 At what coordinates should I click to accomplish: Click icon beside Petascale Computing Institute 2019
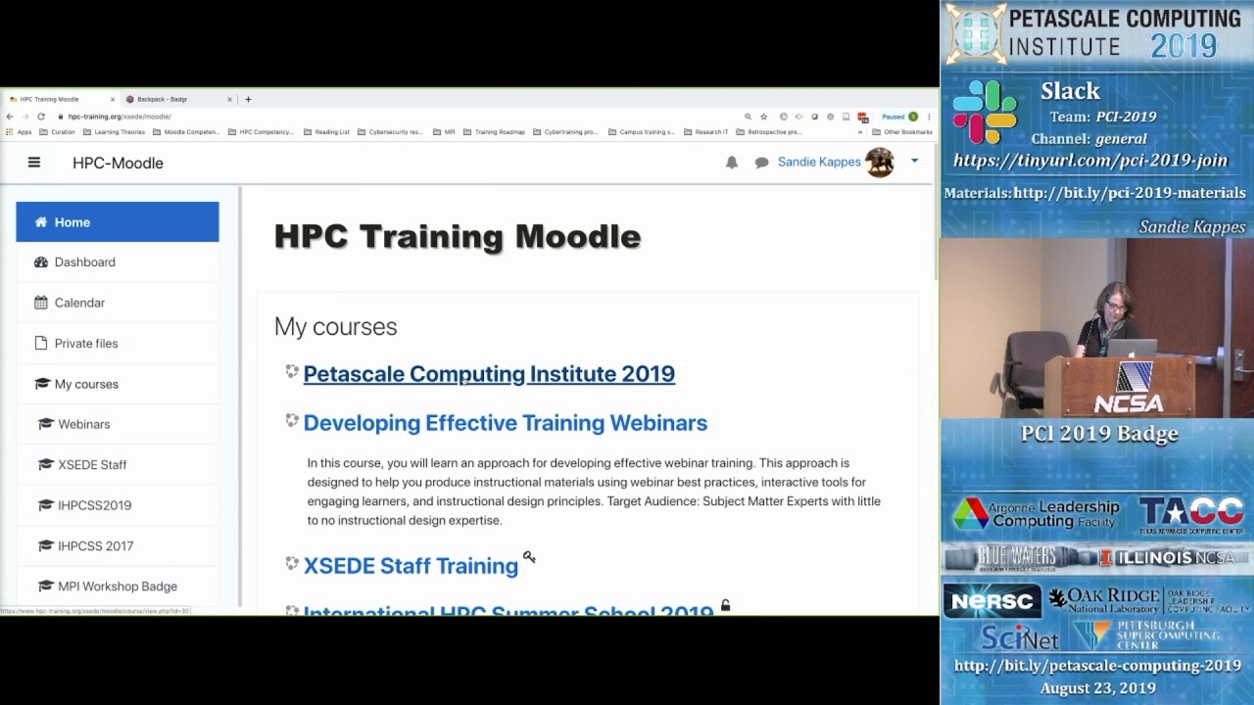coord(292,371)
